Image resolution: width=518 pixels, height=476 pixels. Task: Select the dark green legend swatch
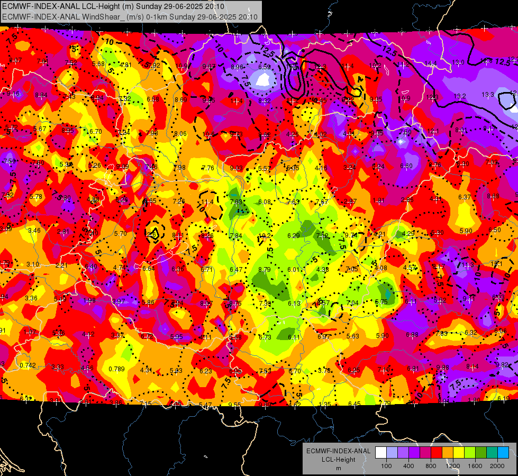(481, 453)
